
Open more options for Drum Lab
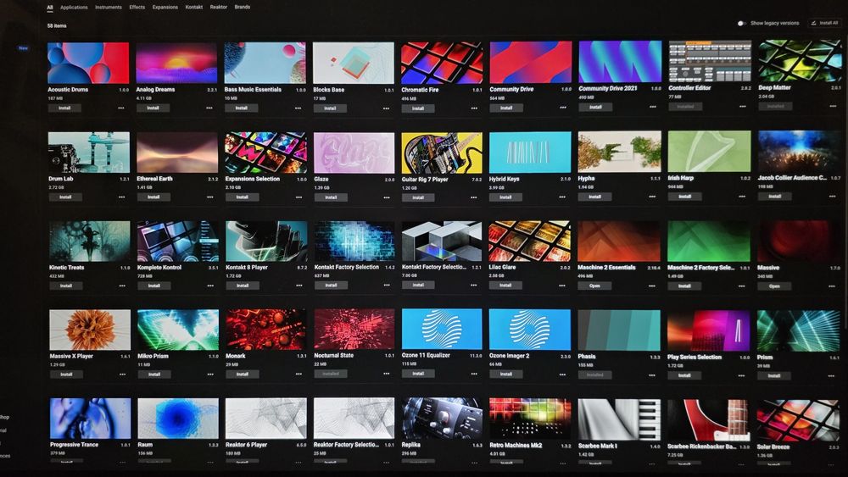tap(121, 197)
